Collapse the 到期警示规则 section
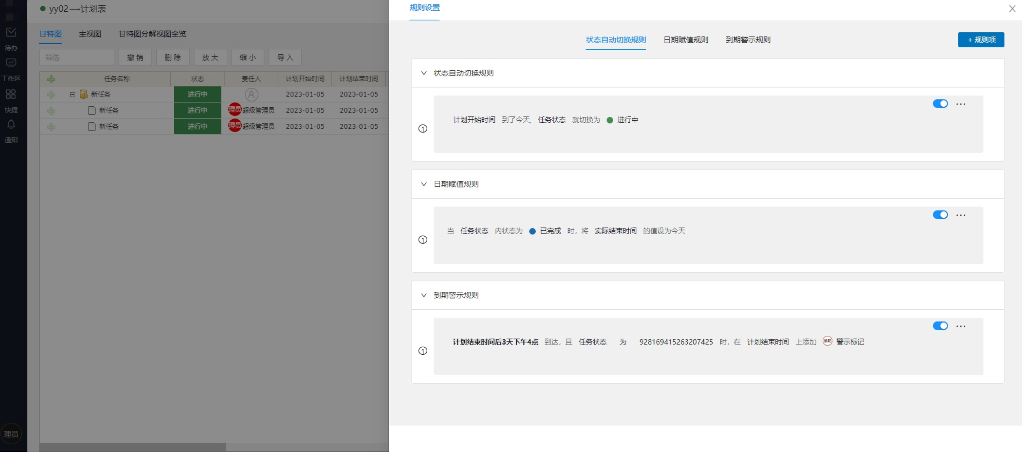1022x454 pixels. click(x=424, y=296)
